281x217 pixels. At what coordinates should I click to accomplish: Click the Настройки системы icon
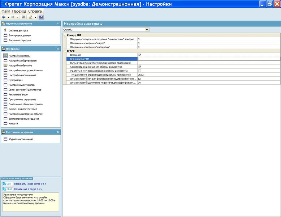[x=5, y=56]
